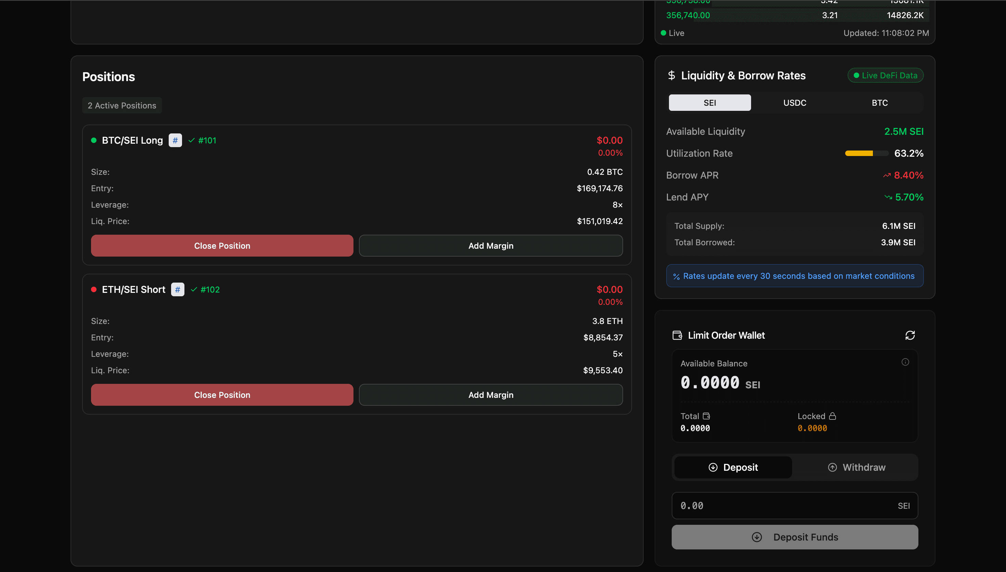Switch to the BTC rates tab
The height and width of the screenshot is (572, 1006).
click(879, 103)
